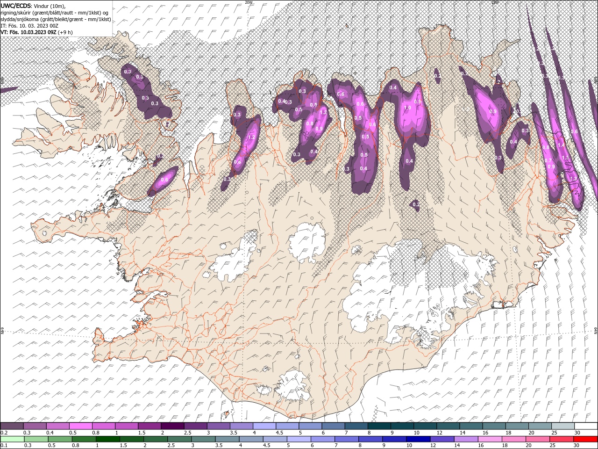Viewport: 598px width, 449px height.
Task: Pick the darkest purple 2 swatch in upper legend
Action: [172, 426]
